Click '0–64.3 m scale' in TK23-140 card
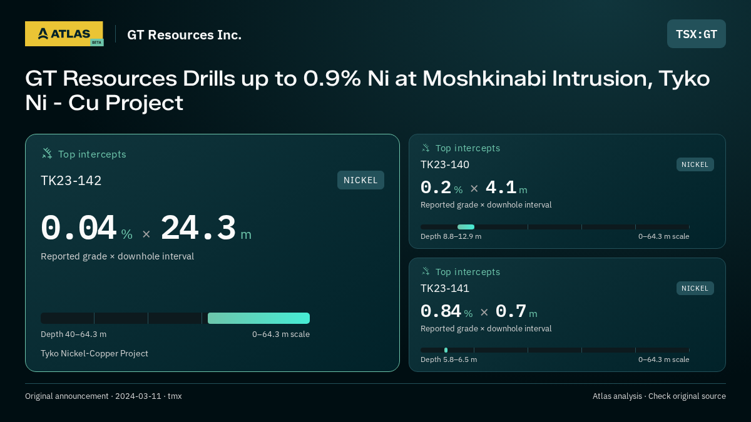Viewport: 751px width, 422px height. click(663, 236)
